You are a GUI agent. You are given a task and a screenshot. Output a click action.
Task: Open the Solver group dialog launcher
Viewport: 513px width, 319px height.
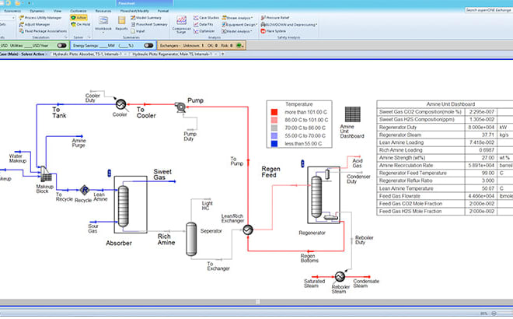[x=89, y=37]
